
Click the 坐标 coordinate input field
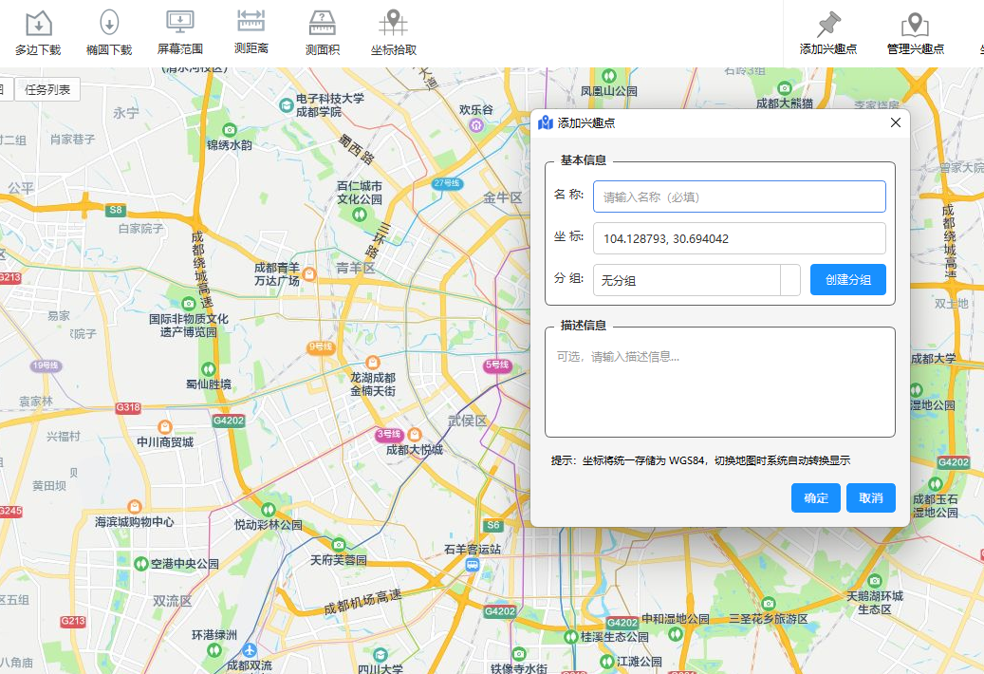coord(739,238)
